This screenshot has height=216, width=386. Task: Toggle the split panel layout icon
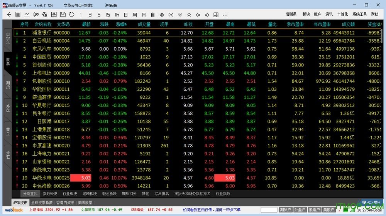point(216,15)
